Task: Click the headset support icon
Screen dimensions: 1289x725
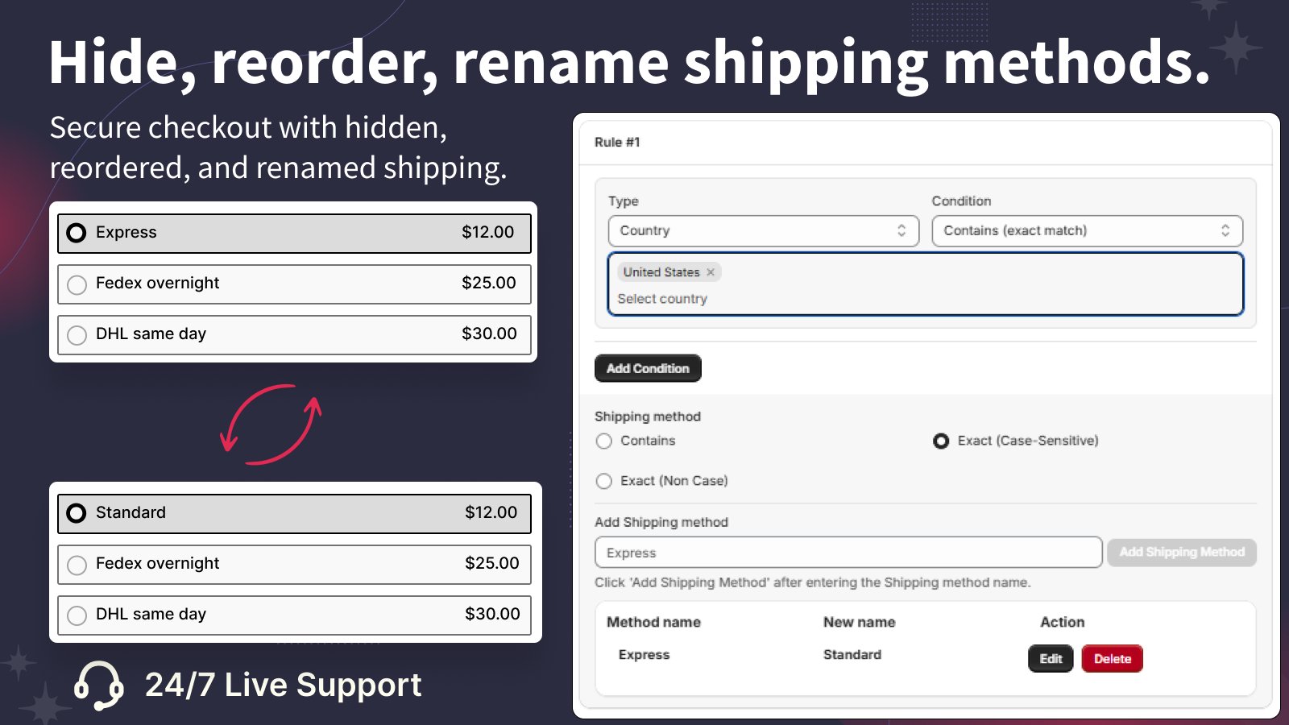Action: coord(98,684)
